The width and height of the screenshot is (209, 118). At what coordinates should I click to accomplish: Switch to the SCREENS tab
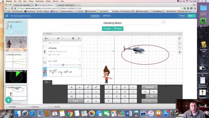pyautogui.click(x=95, y=16)
